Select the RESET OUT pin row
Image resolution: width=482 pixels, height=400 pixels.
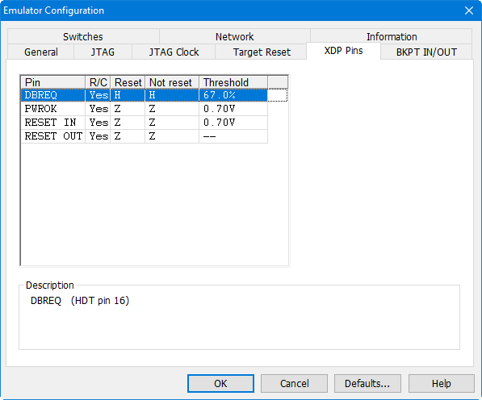(145, 136)
